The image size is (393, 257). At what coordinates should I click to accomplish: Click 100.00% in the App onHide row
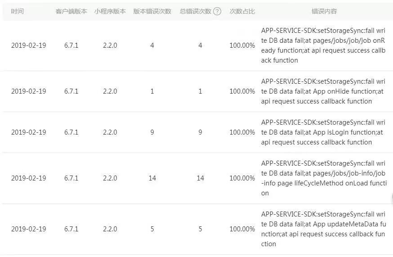pyautogui.click(x=242, y=91)
